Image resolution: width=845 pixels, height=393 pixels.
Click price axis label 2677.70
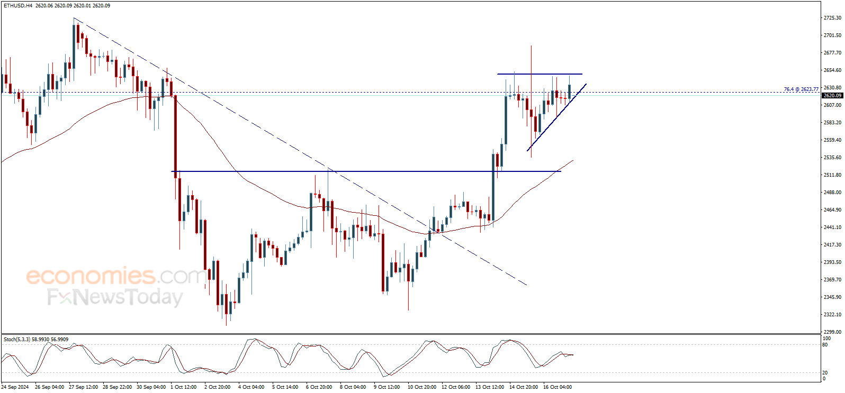[832, 53]
